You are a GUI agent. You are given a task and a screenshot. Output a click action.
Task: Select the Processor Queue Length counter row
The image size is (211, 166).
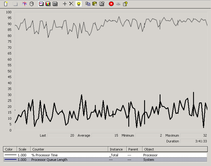pos(105,160)
